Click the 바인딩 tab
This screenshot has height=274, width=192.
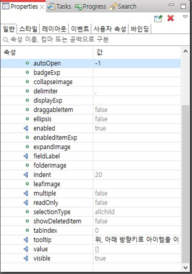click(x=140, y=29)
